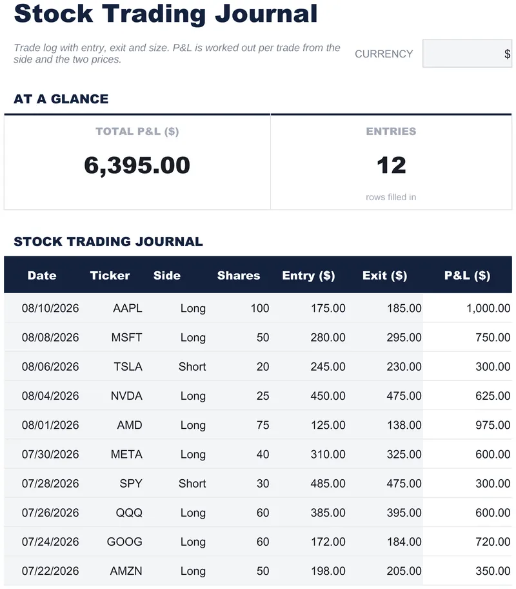Click the CURRENCY input field showing $
Image resolution: width=516 pixels, height=589 pixels.
[467, 54]
